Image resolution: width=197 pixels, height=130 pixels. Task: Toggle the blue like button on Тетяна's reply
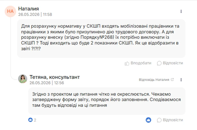(x=148, y=120)
